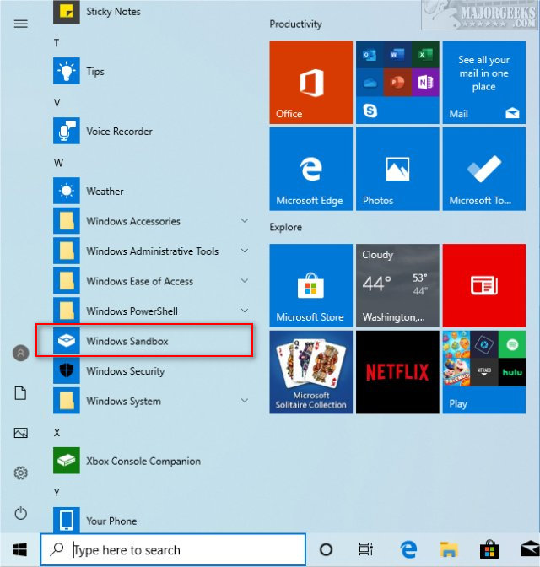
Task: Open Task View from the taskbar
Action: coord(365,549)
